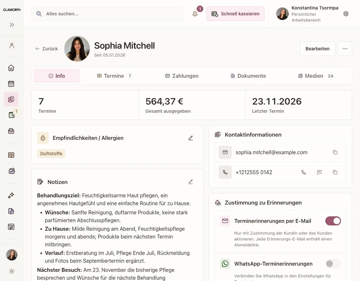Click the Zustimmung zu Erinnerungen heading

click(x=263, y=203)
